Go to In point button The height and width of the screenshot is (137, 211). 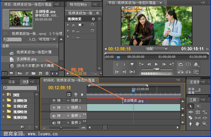tap(117, 72)
